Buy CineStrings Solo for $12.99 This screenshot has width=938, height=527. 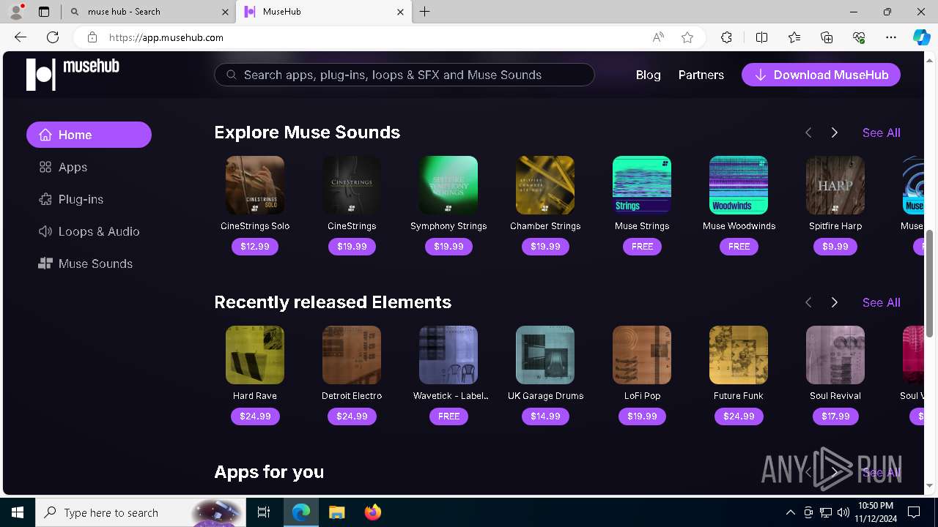(255, 247)
